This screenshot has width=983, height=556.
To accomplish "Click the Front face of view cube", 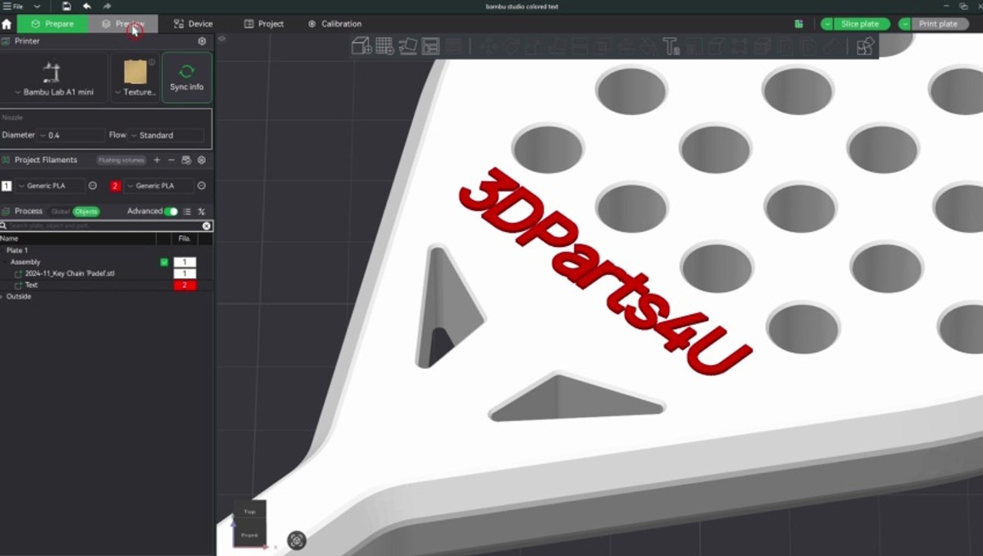I will pos(250,534).
